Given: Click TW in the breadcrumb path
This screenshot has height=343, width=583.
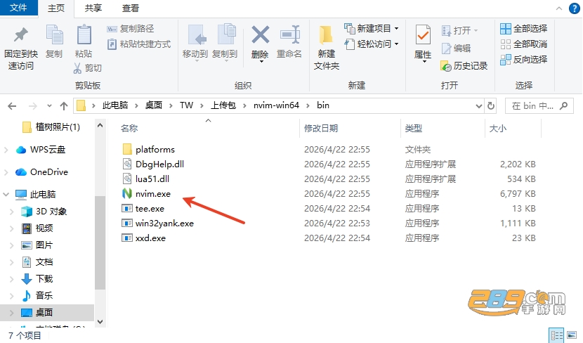Looking at the screenshot, I should pos(186,105).
